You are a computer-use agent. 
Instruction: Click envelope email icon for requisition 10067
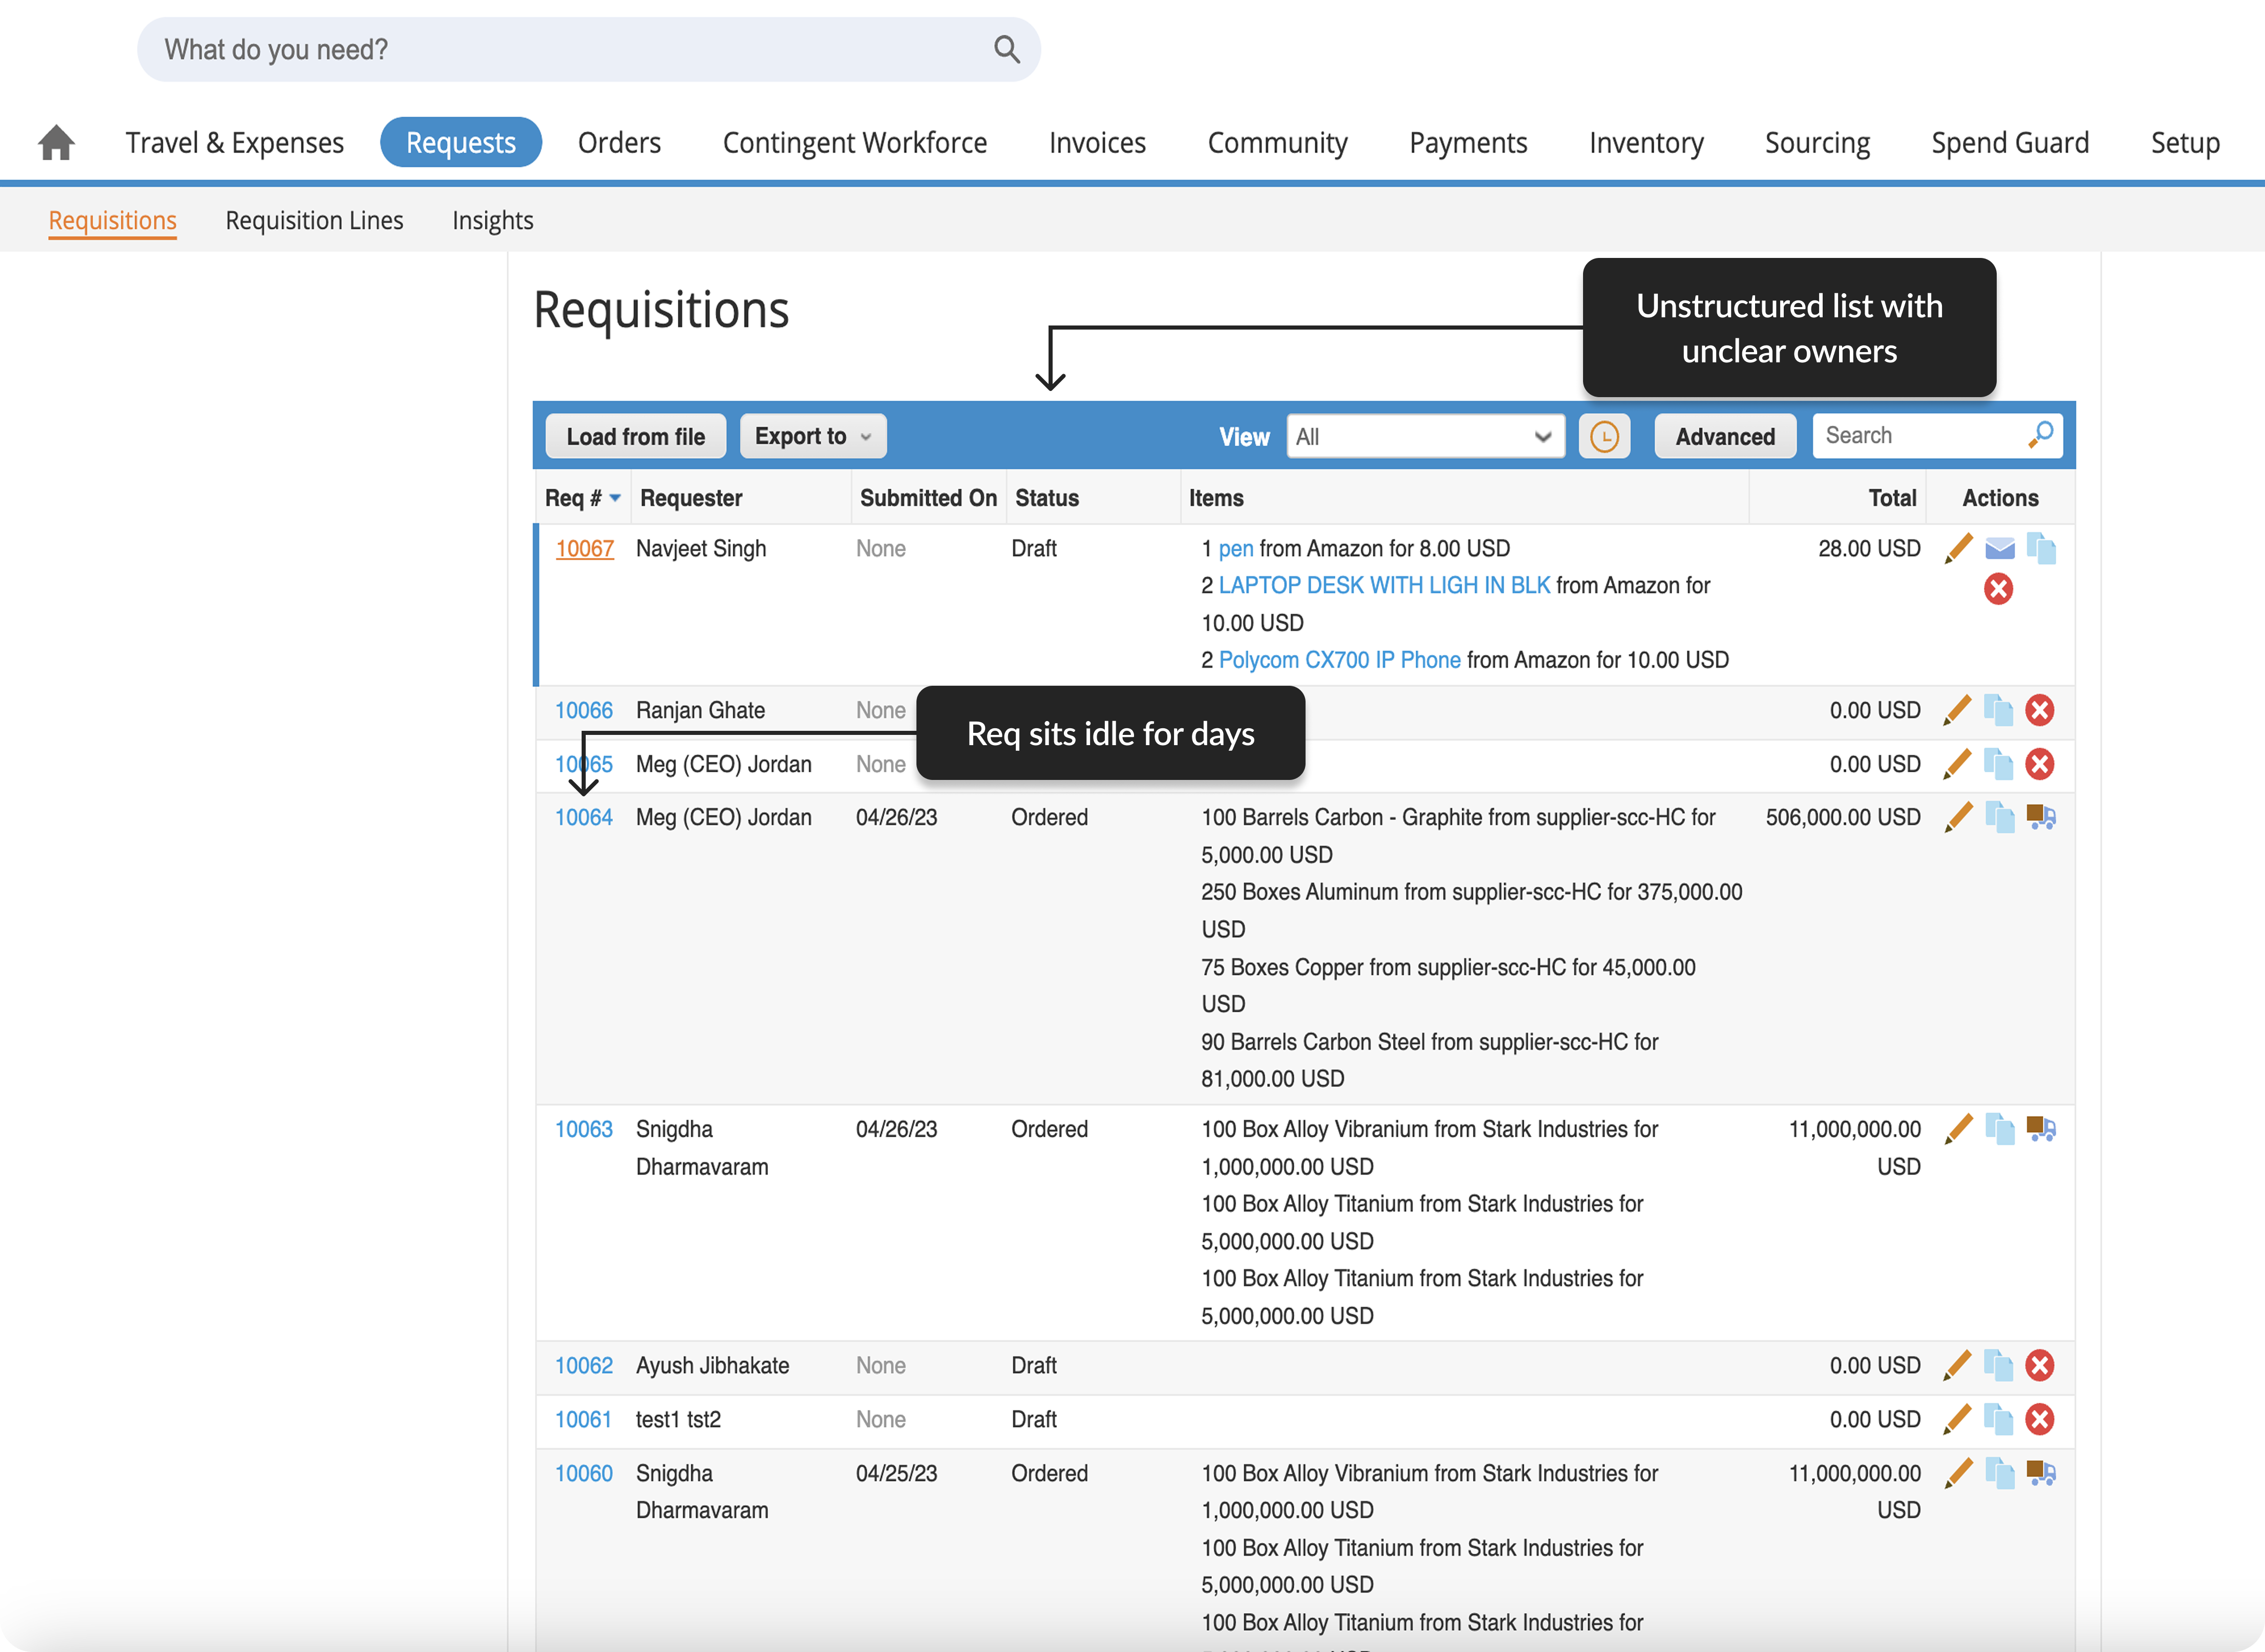pos(1999,548)
